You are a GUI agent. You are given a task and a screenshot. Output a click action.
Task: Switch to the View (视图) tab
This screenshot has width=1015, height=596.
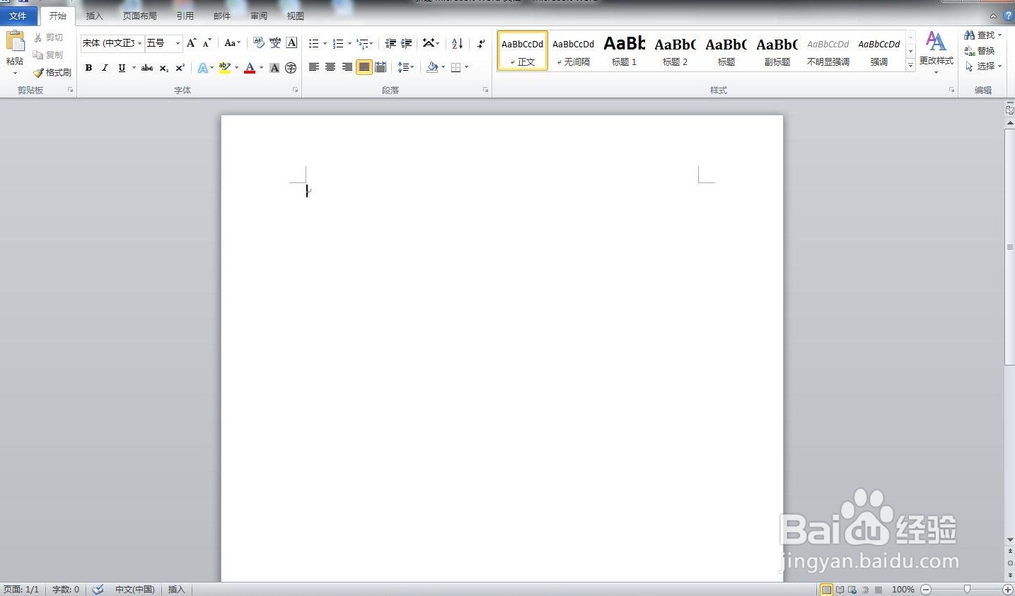pyautogui.click(x=296, y=16)
